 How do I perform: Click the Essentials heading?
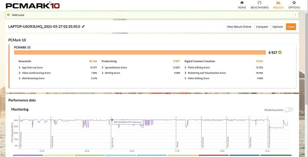[25, 61]
